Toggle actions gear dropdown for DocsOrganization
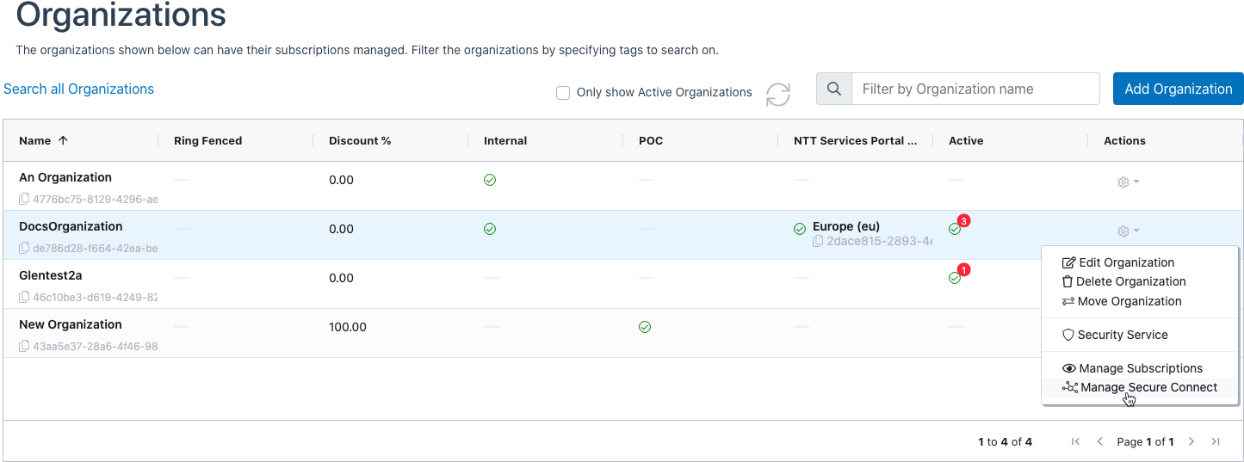1244x462 pixels. pos(1127,231)
